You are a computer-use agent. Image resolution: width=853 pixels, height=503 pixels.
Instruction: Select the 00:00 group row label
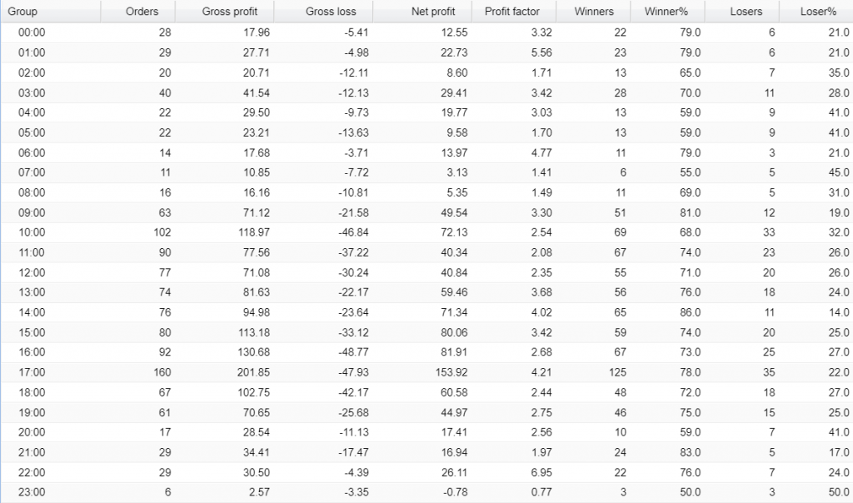click(32, 32)
